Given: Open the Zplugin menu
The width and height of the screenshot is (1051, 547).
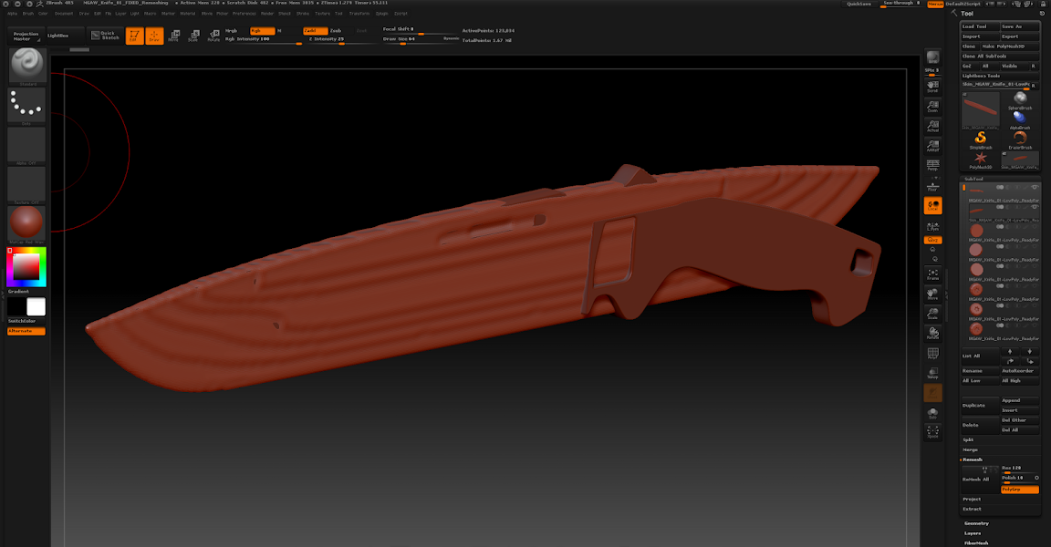Looking at the screenshot, I should (382, 13).
